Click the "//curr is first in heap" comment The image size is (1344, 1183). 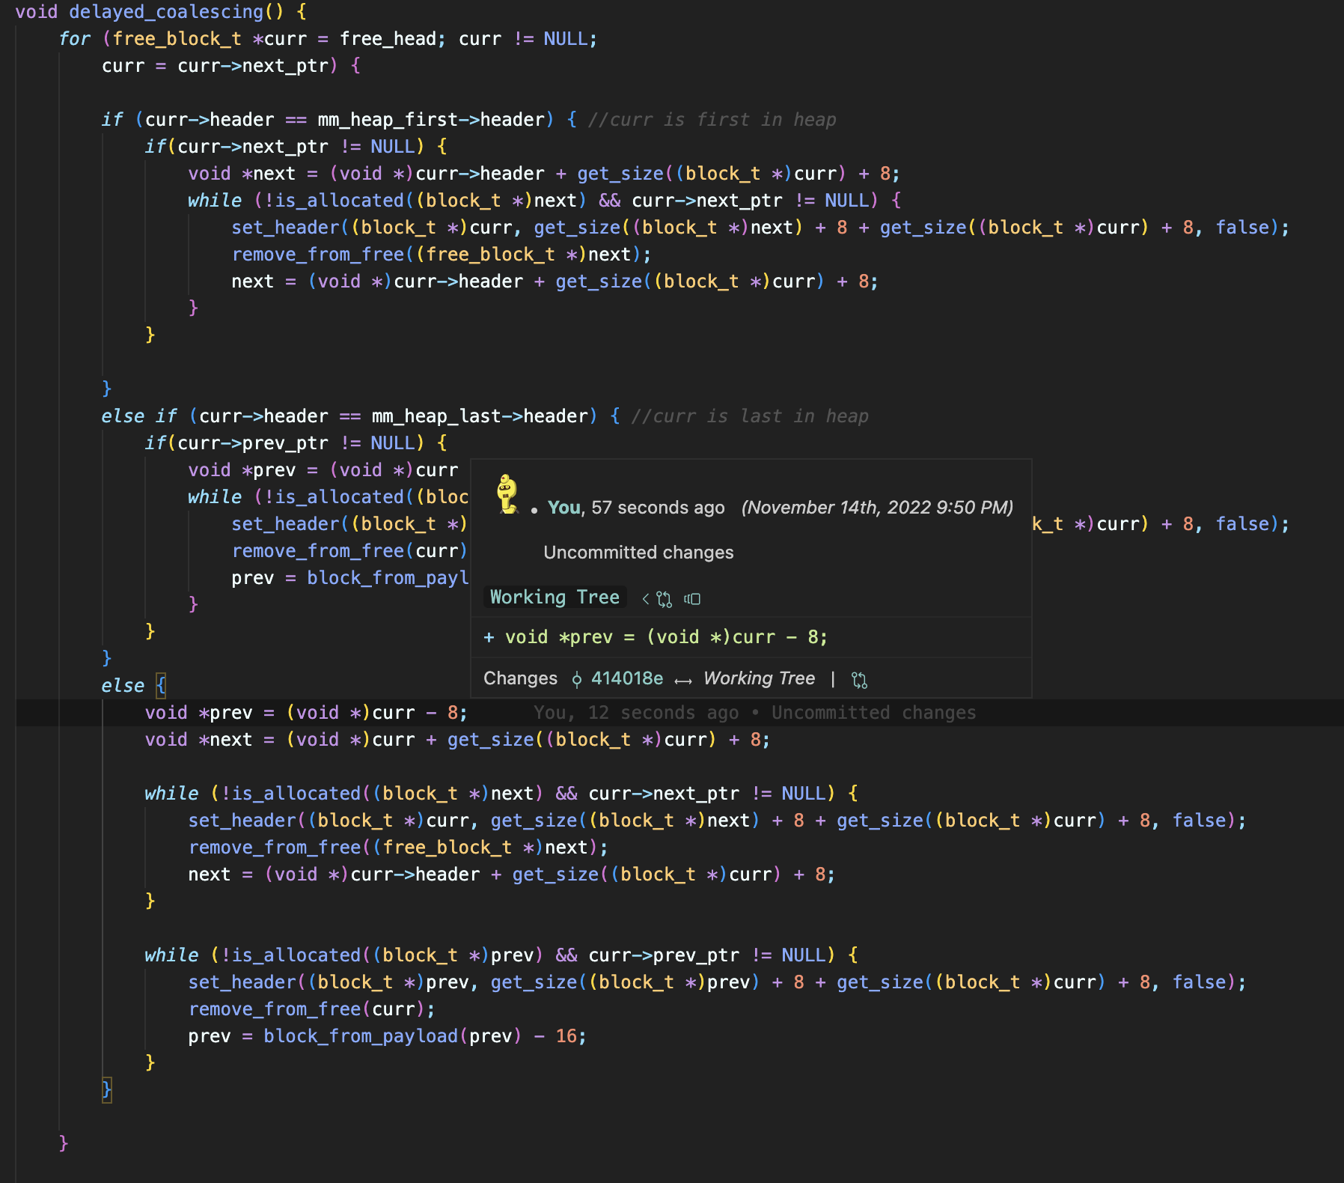712,120
